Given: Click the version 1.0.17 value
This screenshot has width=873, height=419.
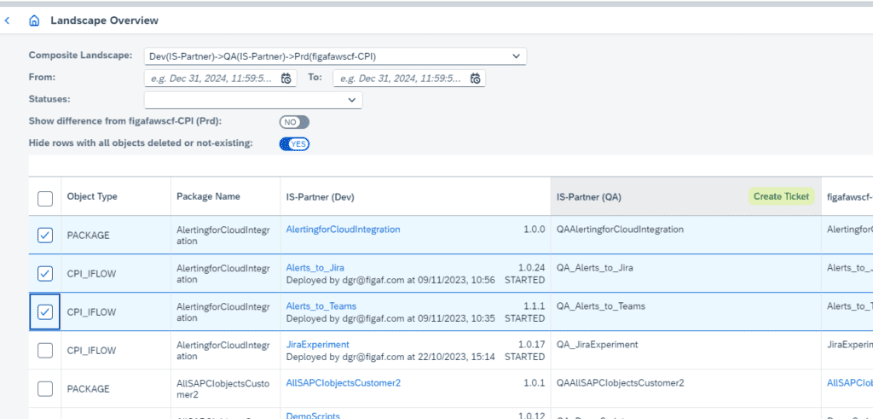Looking at the screenshot, I should click(x=532, y=345).
